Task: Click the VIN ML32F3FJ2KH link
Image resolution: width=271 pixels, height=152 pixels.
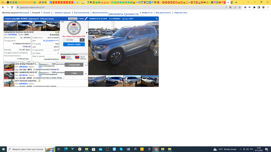Action: pos(51,41)
